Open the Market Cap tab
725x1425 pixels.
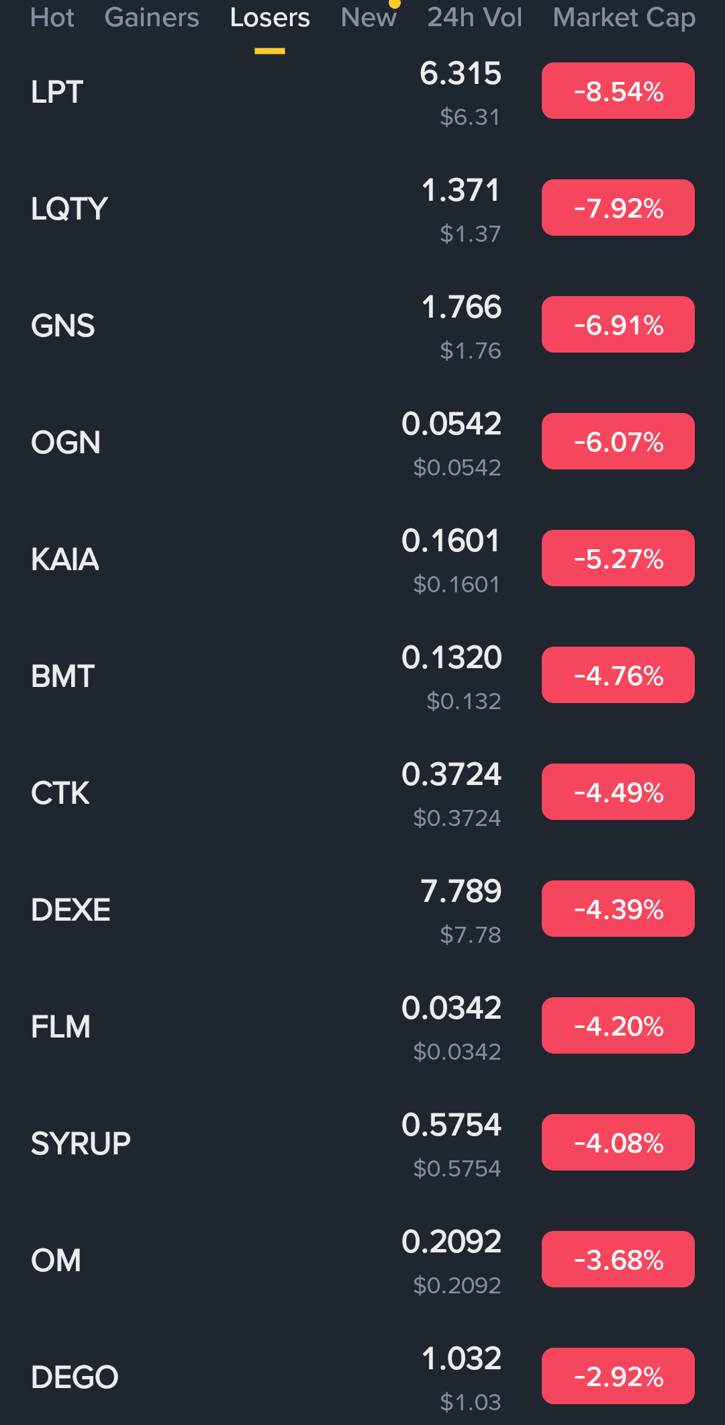coord(624,17)
